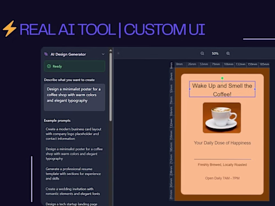Select the minimalist coffee shop poster example
The image size is (275, 206).
(x=74, y=154)
